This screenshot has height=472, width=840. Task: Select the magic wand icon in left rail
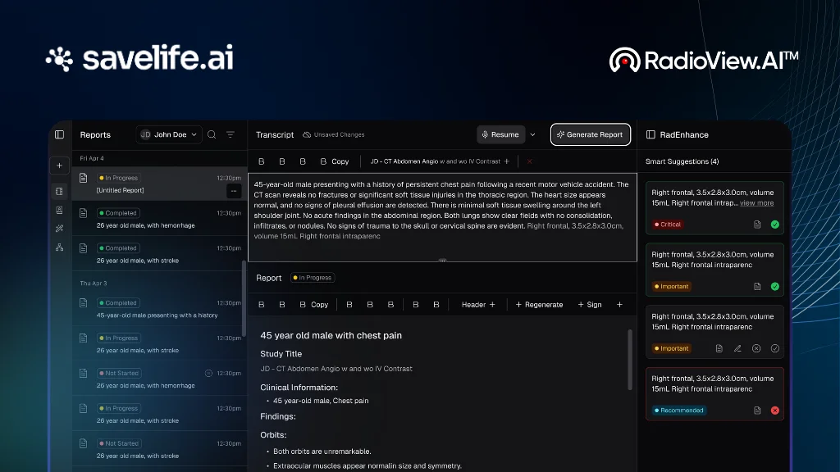[59, 229]
